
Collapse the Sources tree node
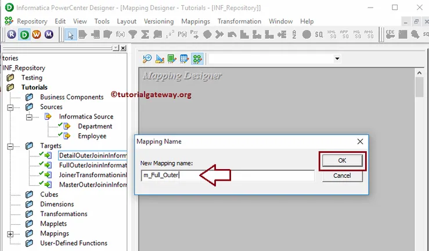click(10, 107)
